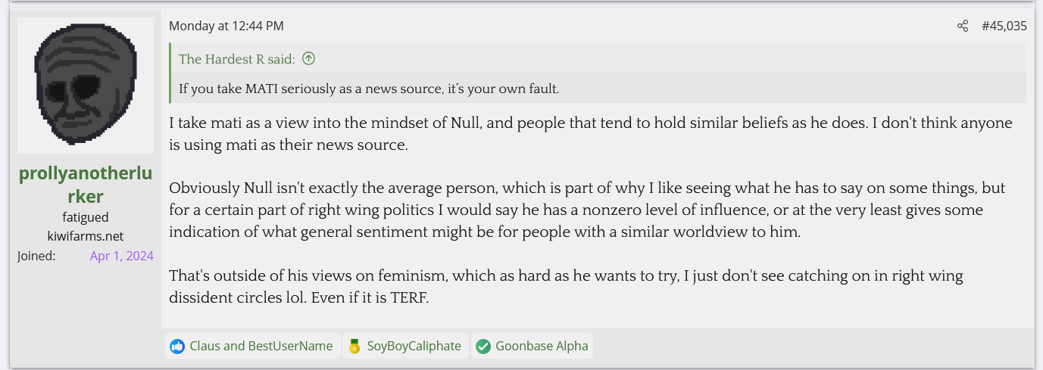The width and height of the screenshot is (1043, 370).
Task: Click the Apr 1, 2024 join date
Action: point(121,256)
